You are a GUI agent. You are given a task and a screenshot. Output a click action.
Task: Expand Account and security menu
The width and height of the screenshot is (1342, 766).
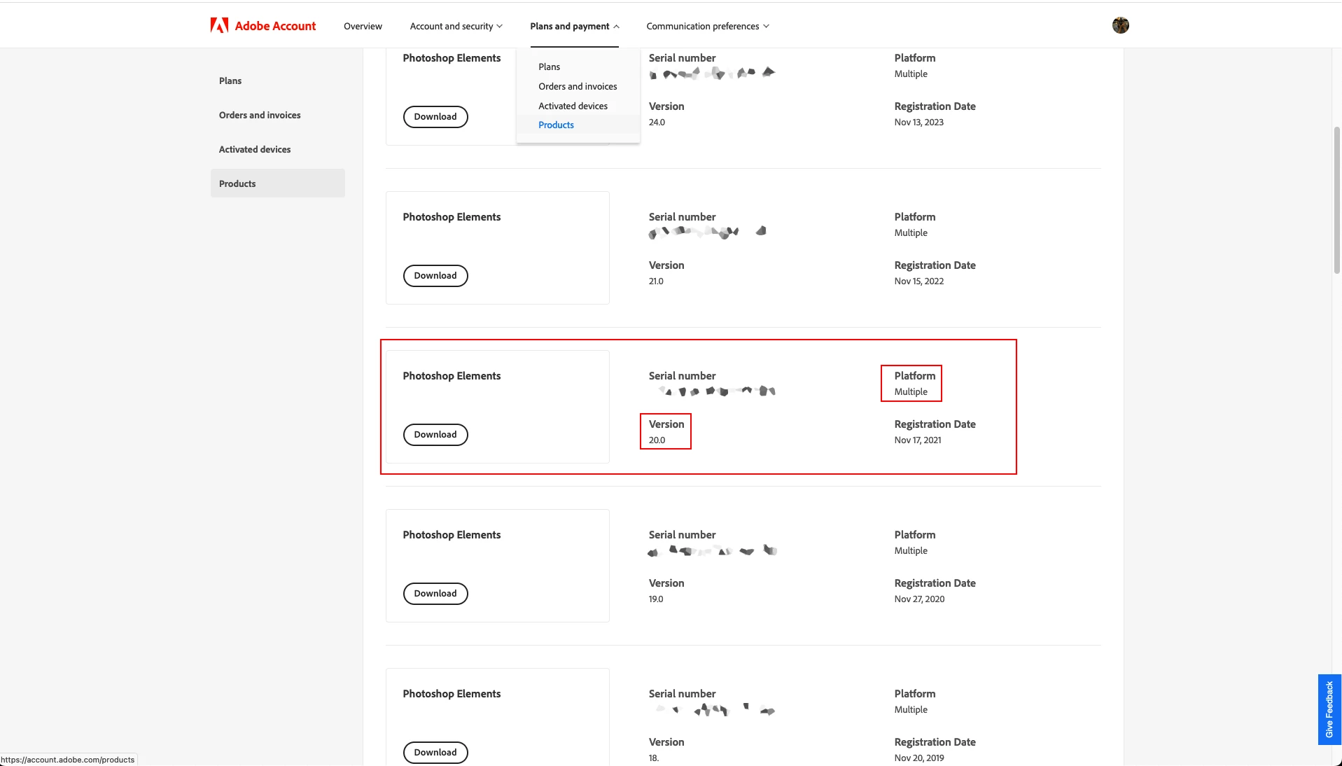tap(456, 26)
